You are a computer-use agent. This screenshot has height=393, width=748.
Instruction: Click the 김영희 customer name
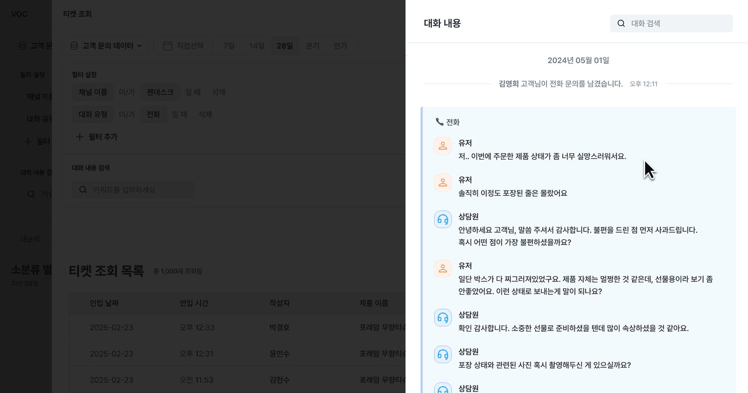tap(508, 84)
